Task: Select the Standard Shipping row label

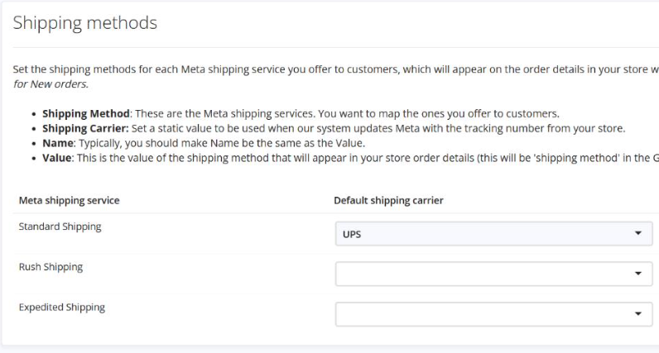Action: coord(60,227)
